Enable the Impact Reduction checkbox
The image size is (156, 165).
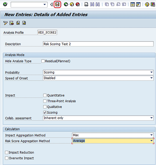pyautogui.click(x=7, y=152)
